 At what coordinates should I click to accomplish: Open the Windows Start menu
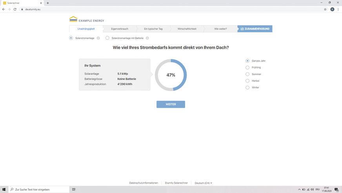pos(4,189)
